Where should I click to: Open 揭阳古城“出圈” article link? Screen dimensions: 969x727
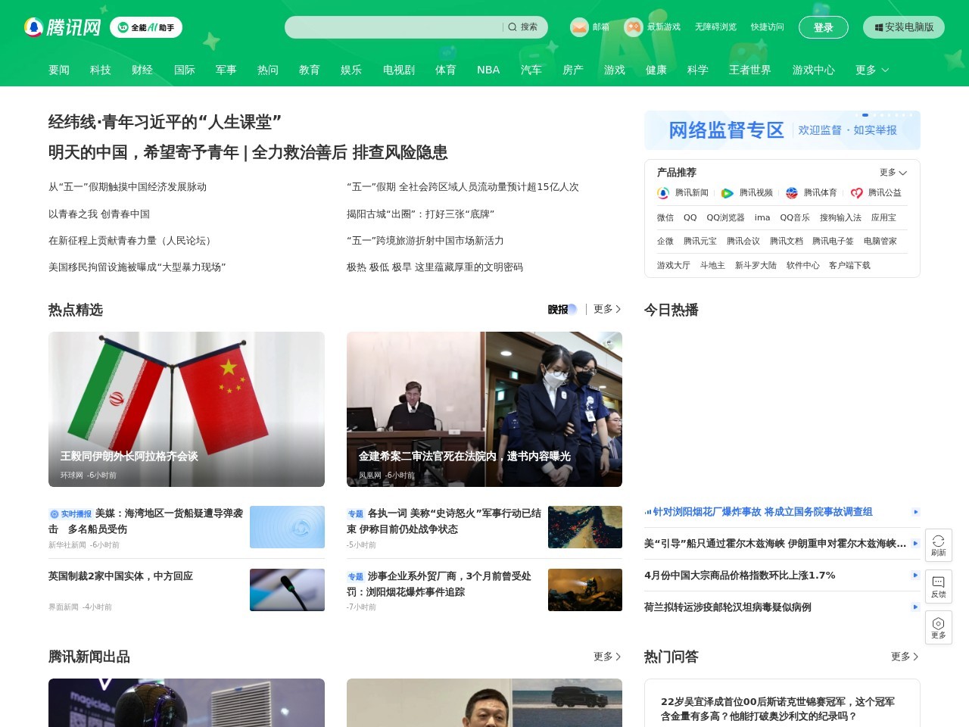(420, 214)
